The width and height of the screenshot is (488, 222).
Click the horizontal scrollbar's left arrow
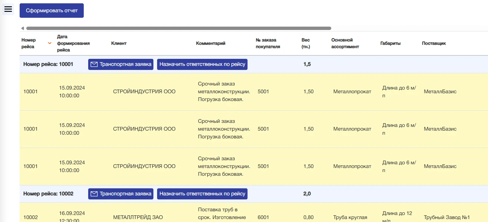23,28
